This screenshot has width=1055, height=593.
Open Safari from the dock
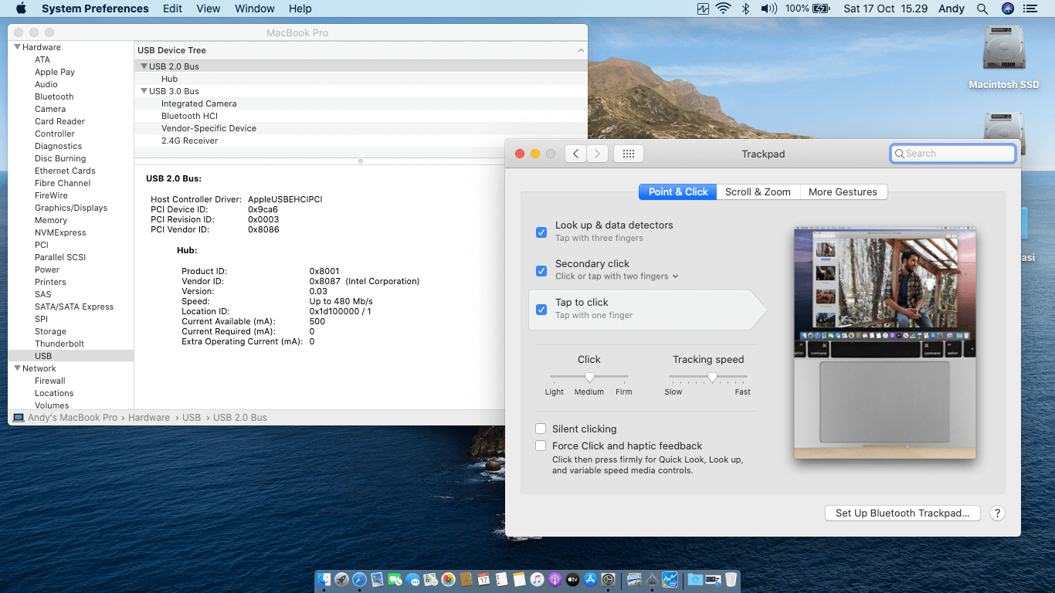[359, 580]
